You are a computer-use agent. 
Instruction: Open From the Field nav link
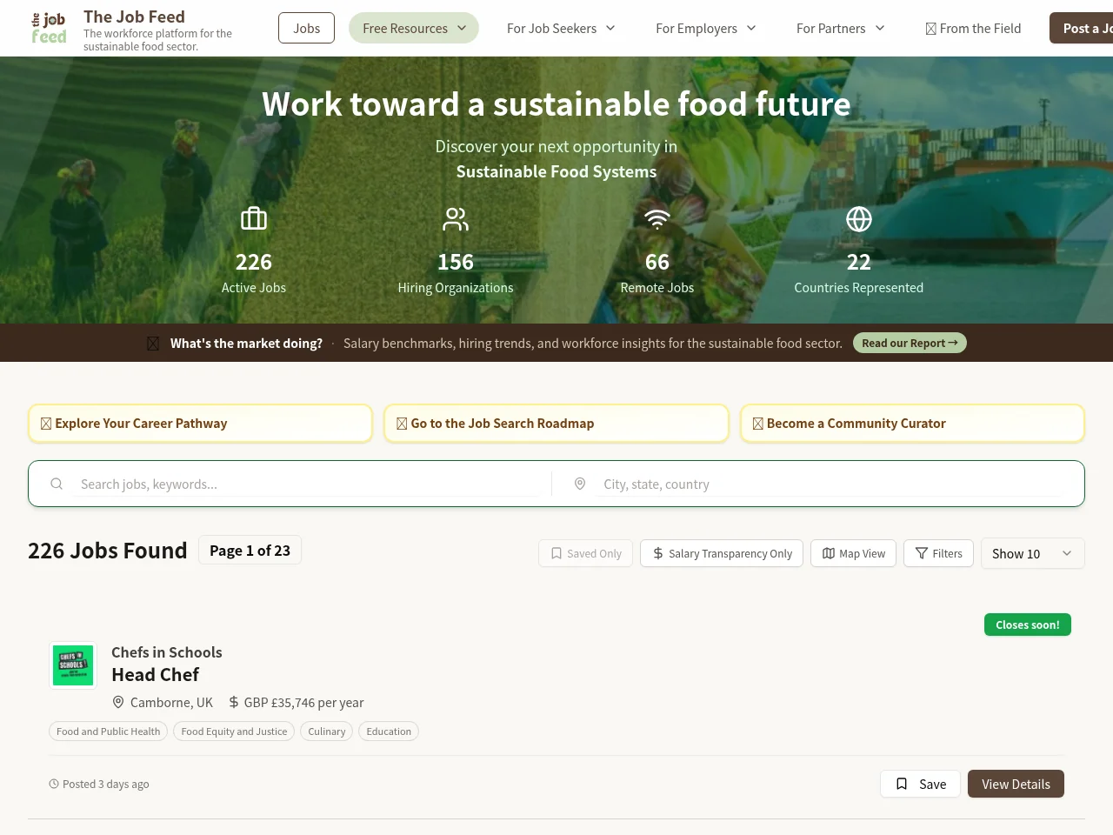tap(973, 28)
